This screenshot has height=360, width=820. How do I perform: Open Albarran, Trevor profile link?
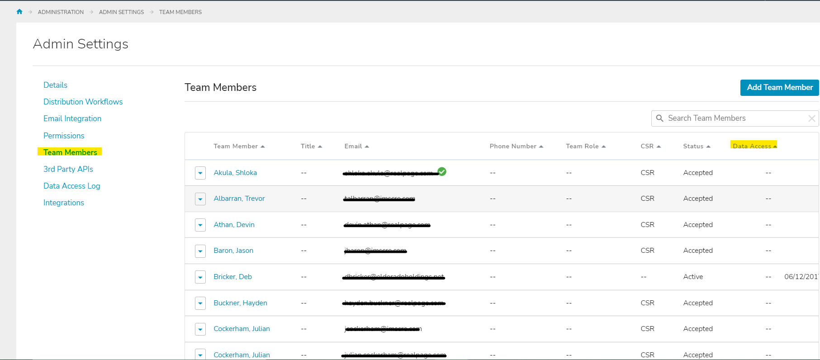(239, 199)
